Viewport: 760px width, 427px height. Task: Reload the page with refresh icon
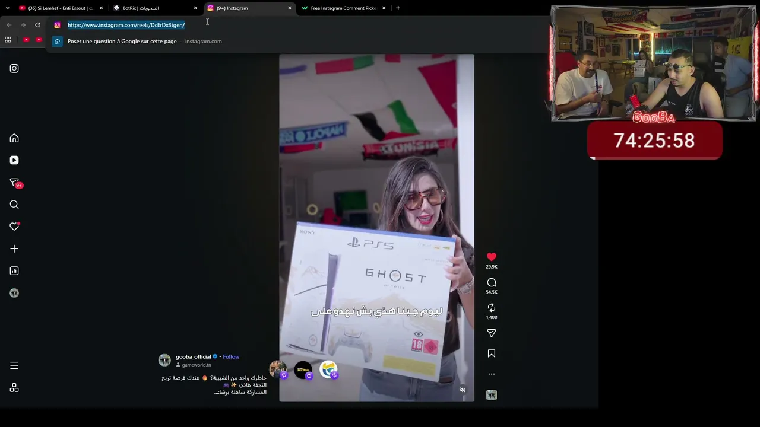[37, 25]
